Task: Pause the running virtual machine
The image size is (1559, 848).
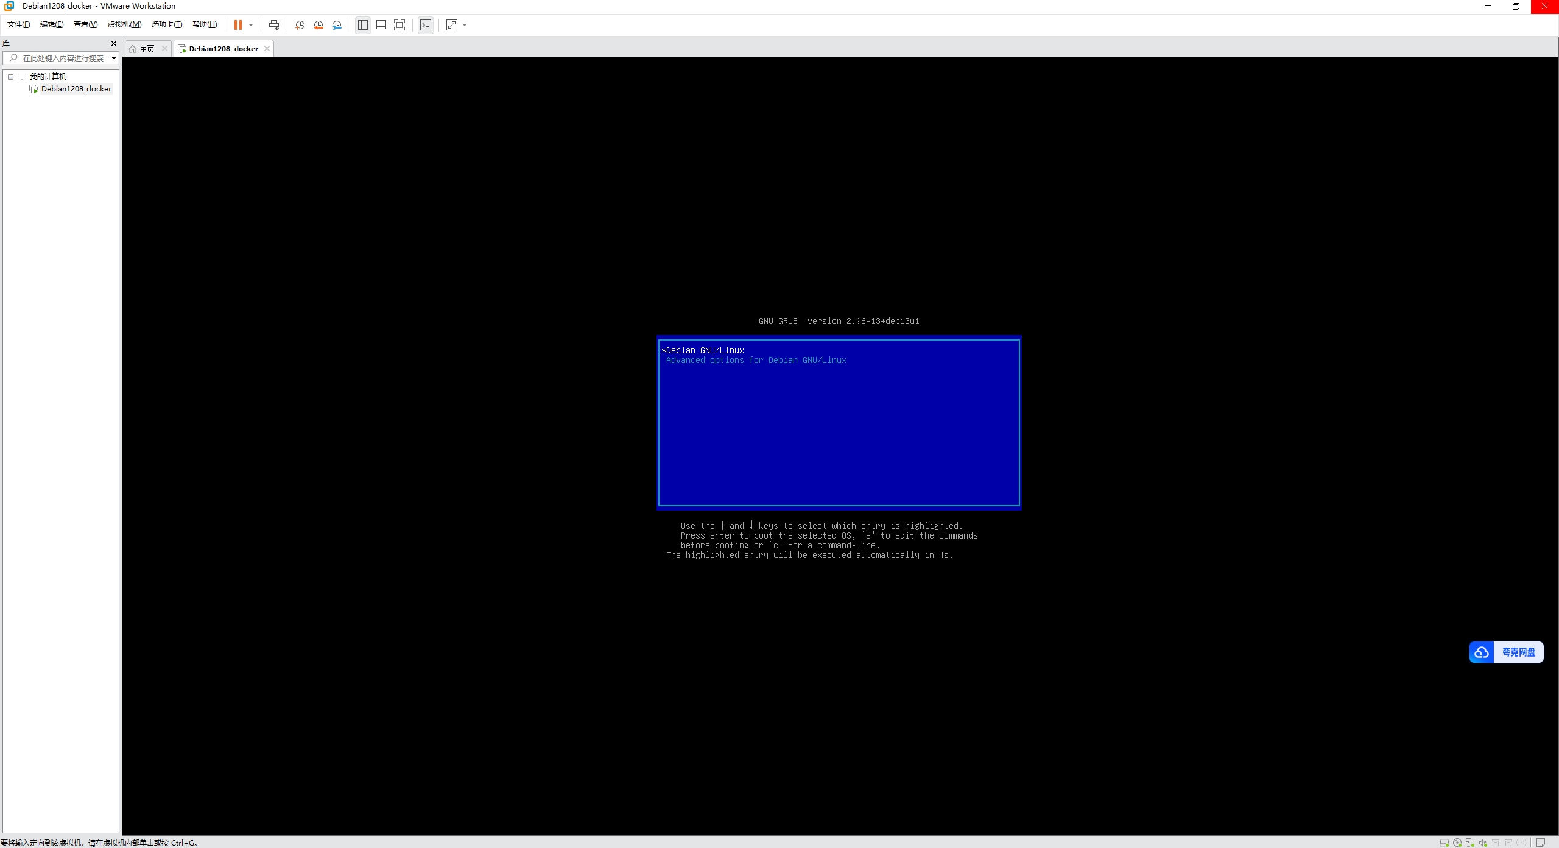Action: 238,25
